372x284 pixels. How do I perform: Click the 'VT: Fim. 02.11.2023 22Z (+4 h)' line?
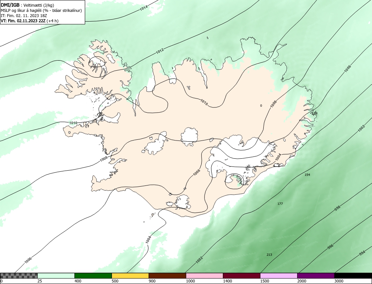(x=30, y=21)
